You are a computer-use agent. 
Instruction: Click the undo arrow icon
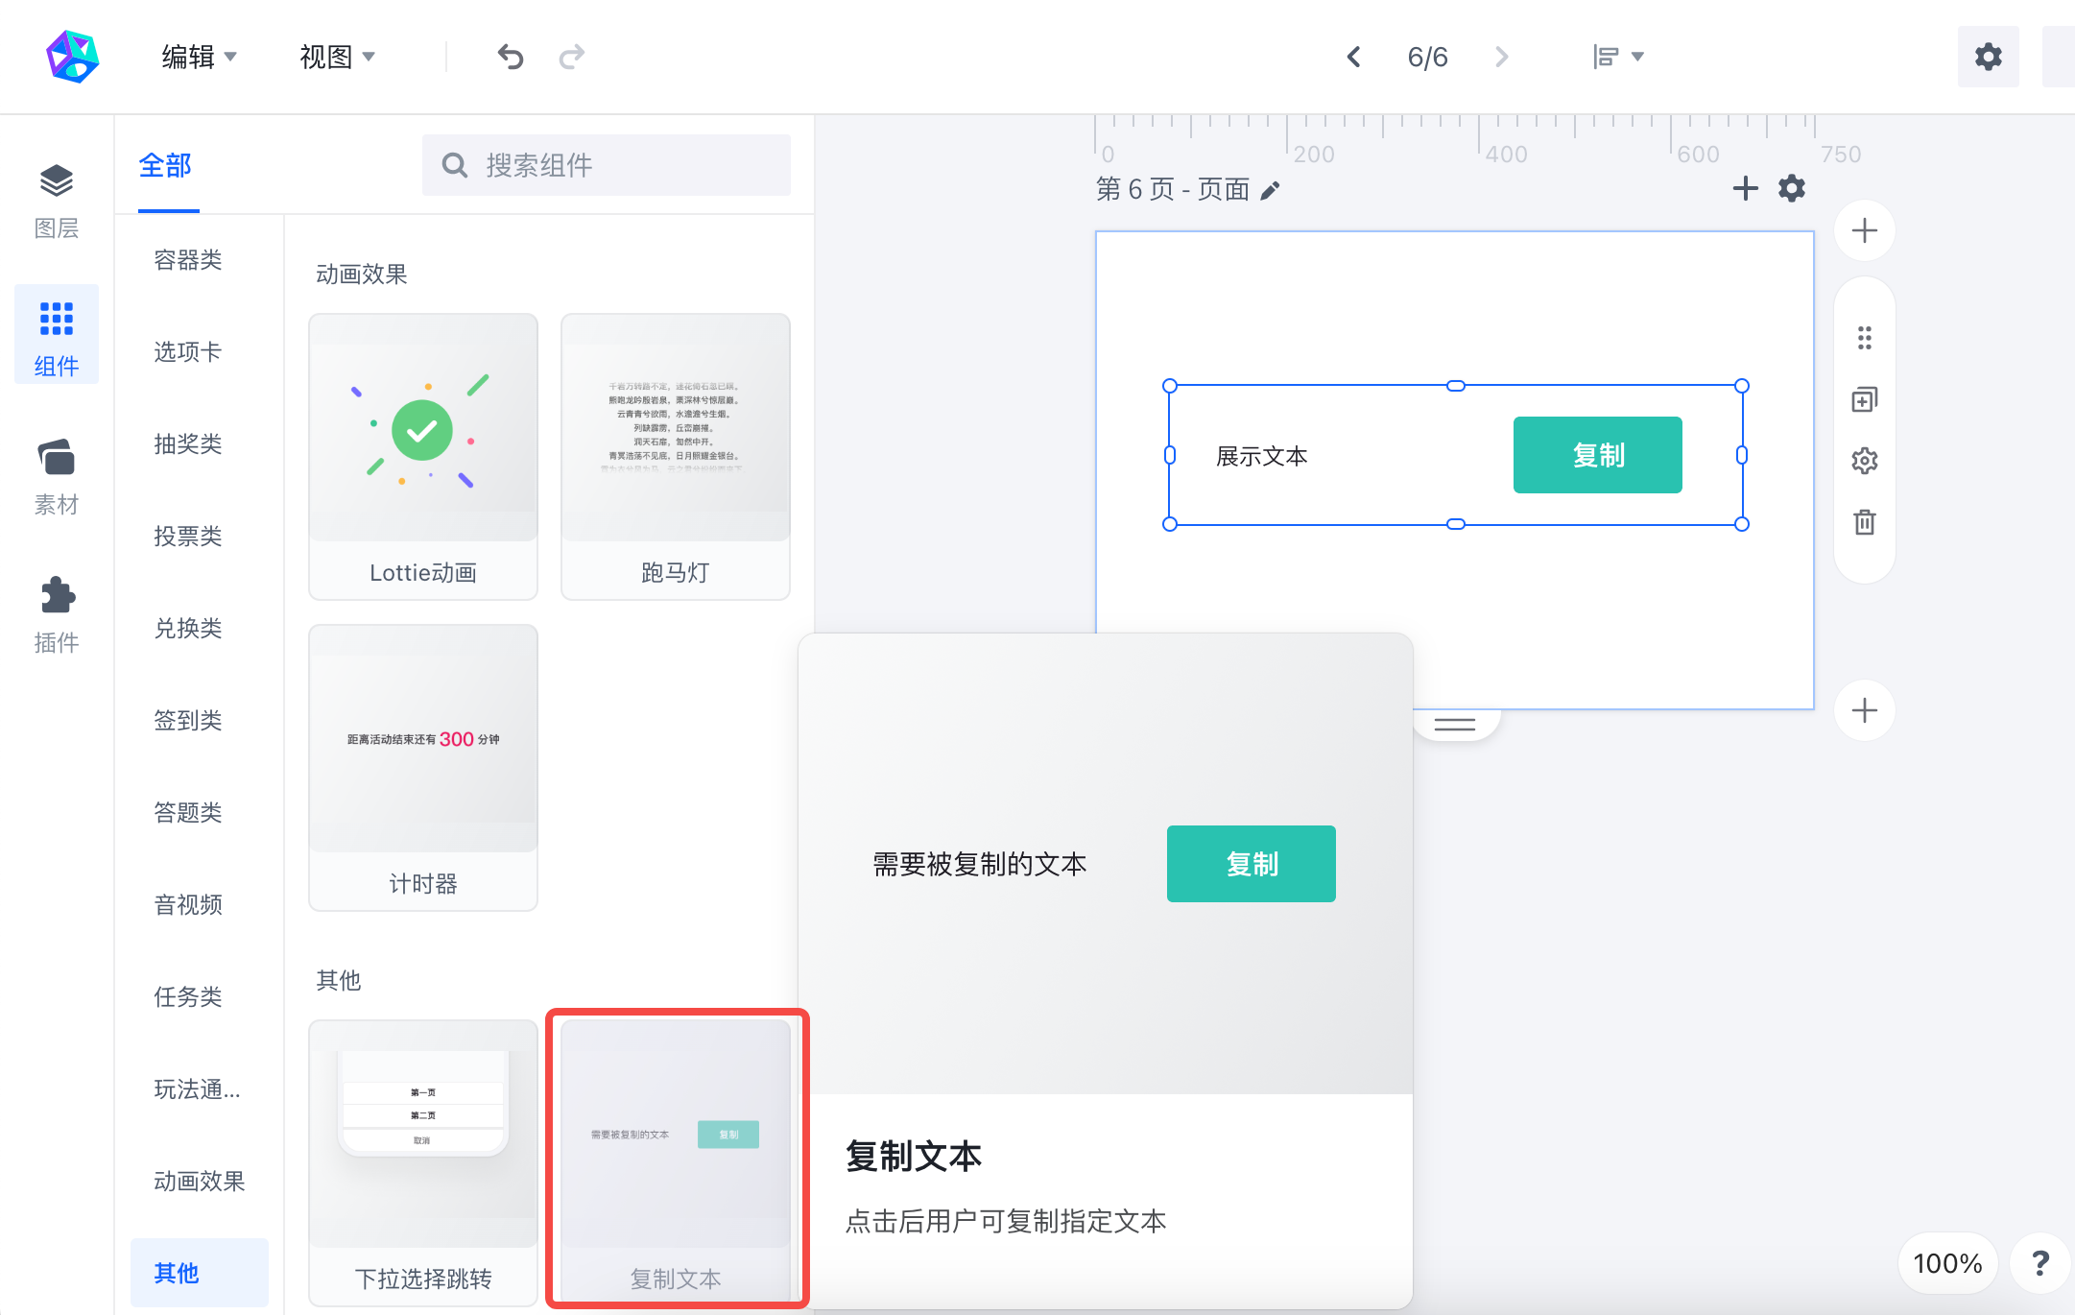[511, 57]
